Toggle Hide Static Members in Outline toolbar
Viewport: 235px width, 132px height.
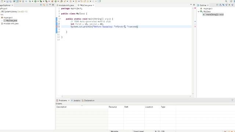[227, 5]
